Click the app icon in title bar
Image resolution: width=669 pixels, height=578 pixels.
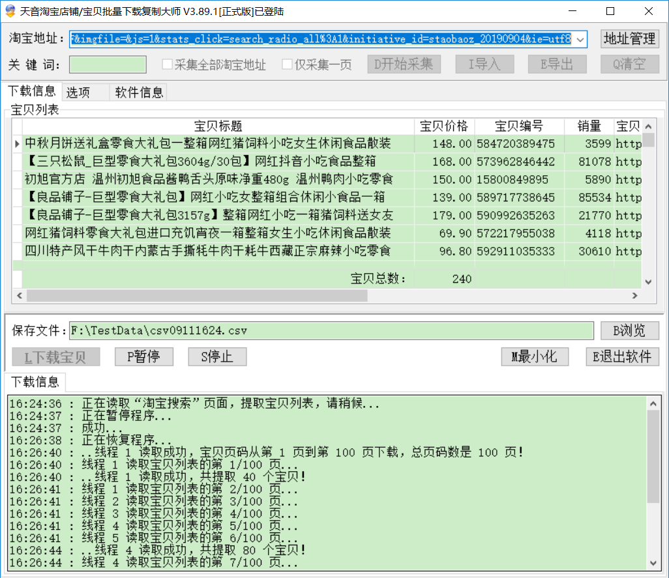click(x=10, y=11)
